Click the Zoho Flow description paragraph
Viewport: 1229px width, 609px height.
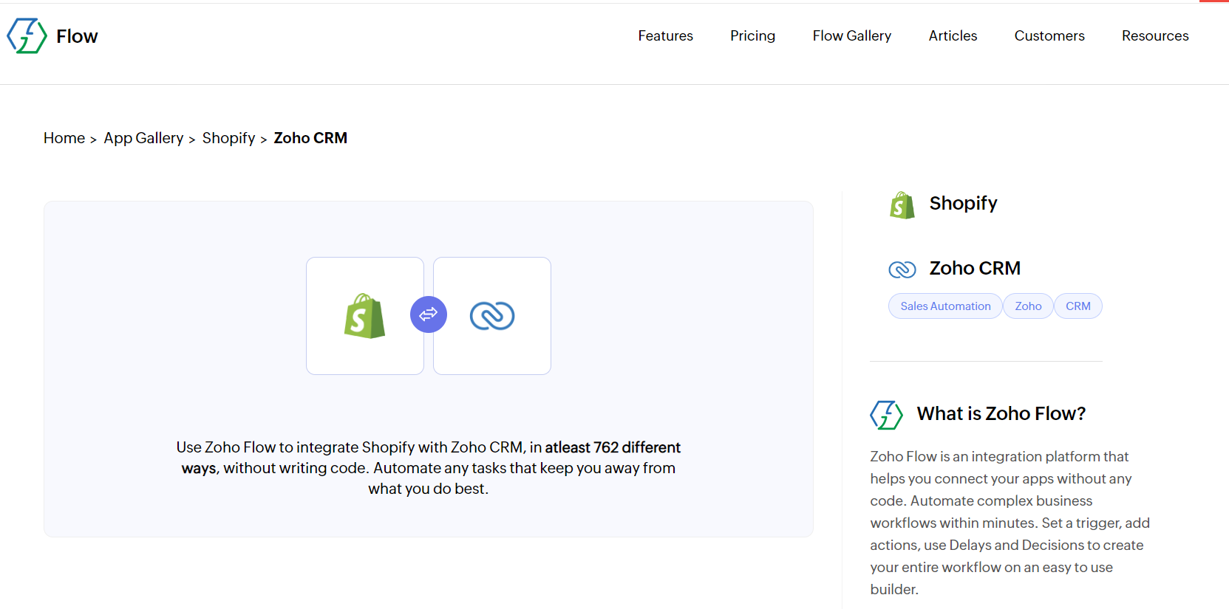coord(1010,523)
